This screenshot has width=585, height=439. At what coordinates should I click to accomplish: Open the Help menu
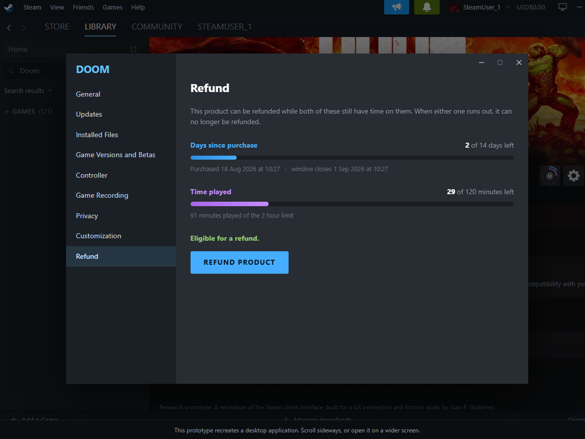pos(138,7)
